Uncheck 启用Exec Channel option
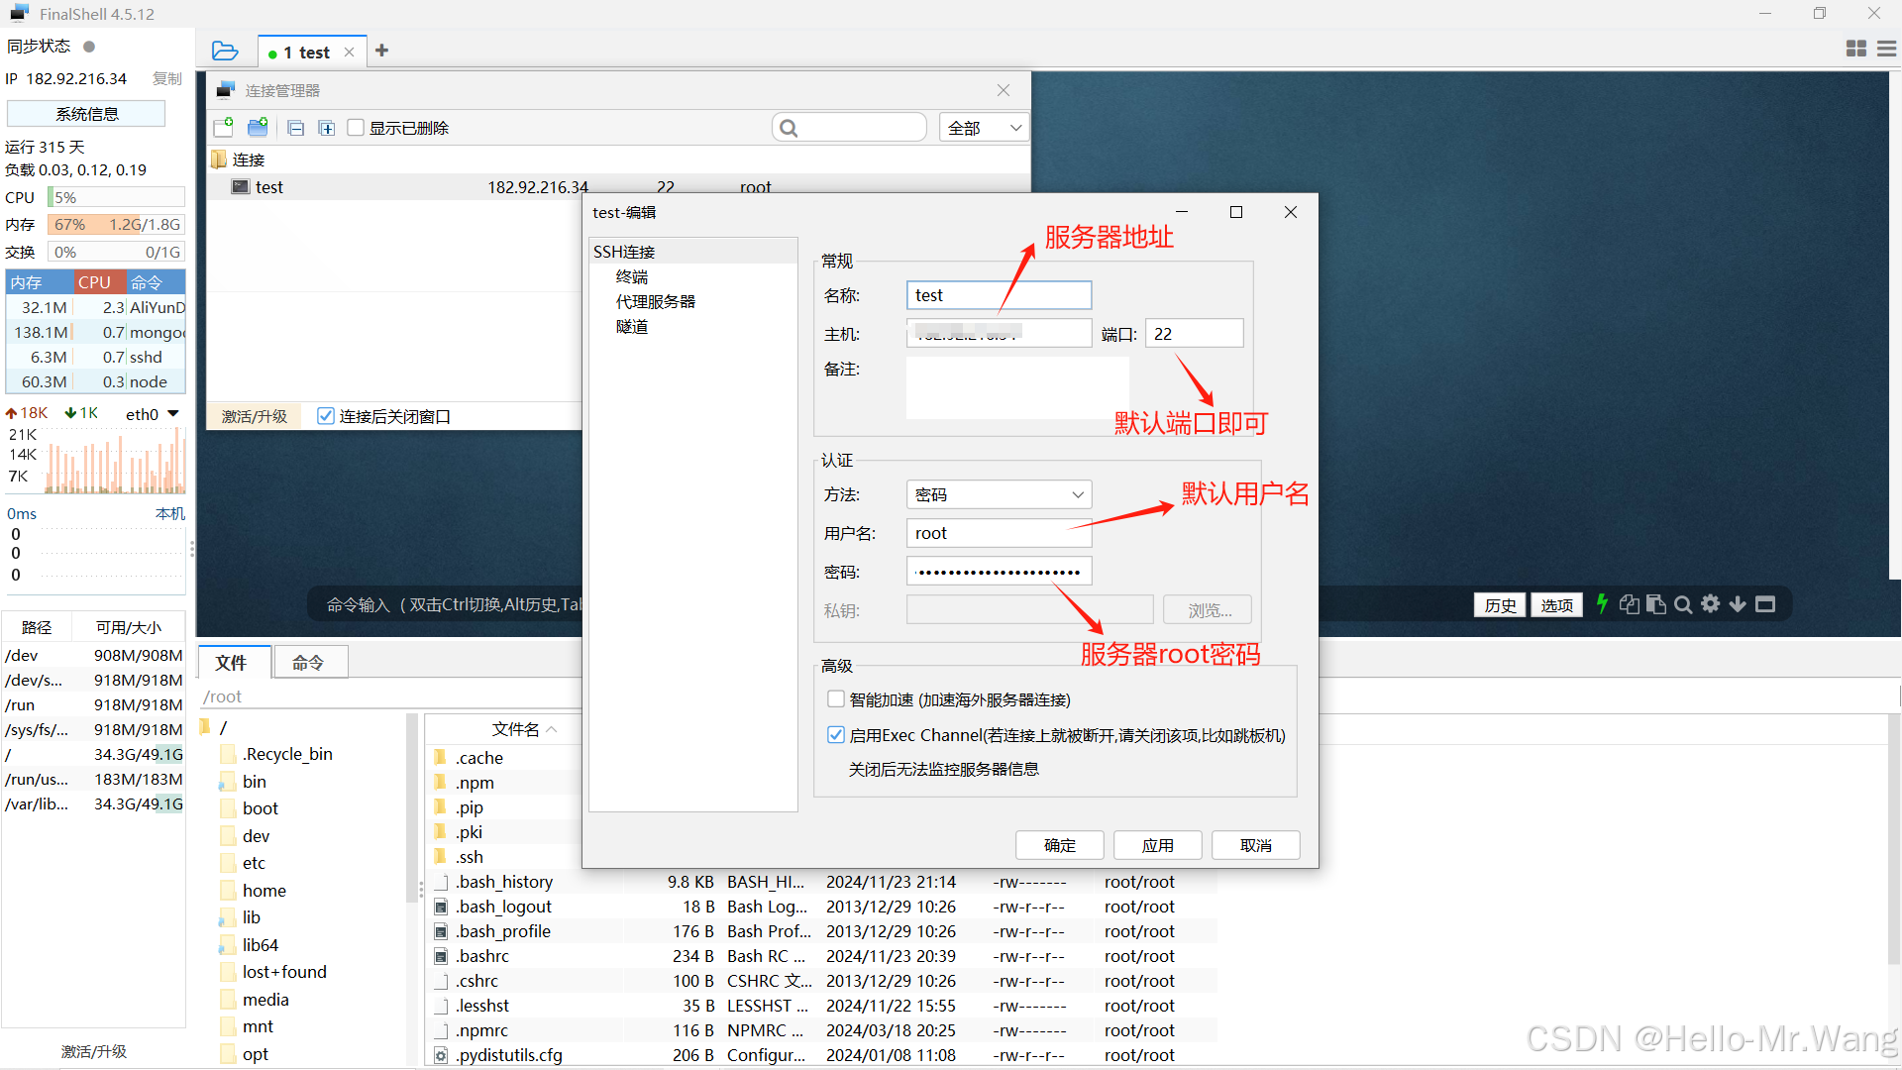 pos(835,735)
